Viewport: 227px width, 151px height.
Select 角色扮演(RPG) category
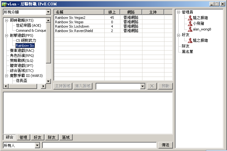22,56
